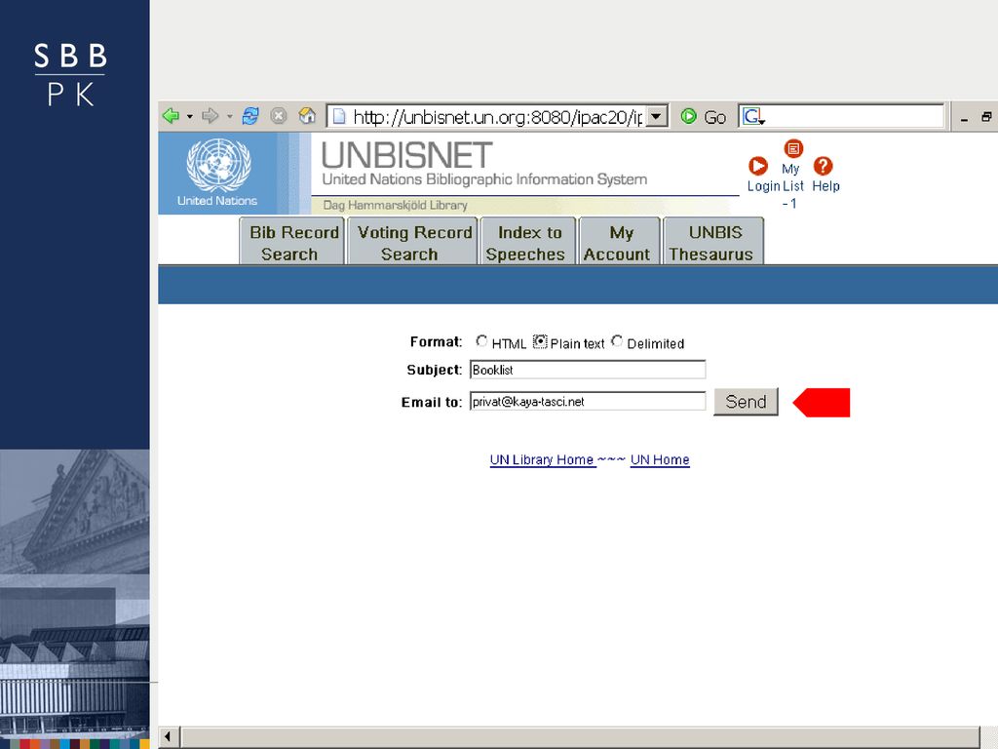Click the address bar URL field

(497, 117)
